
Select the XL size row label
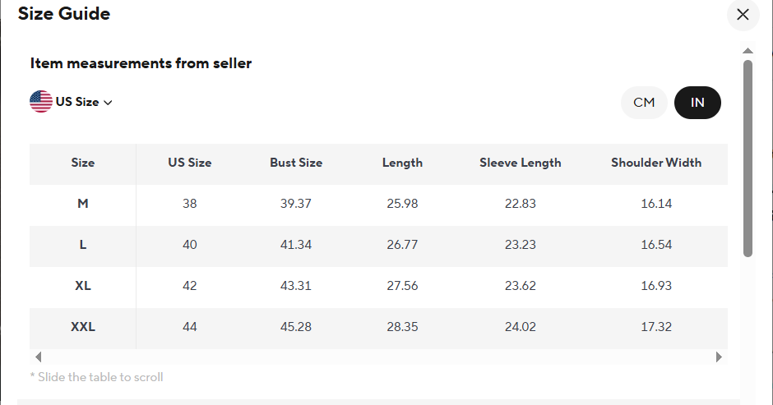coord(83,286)
